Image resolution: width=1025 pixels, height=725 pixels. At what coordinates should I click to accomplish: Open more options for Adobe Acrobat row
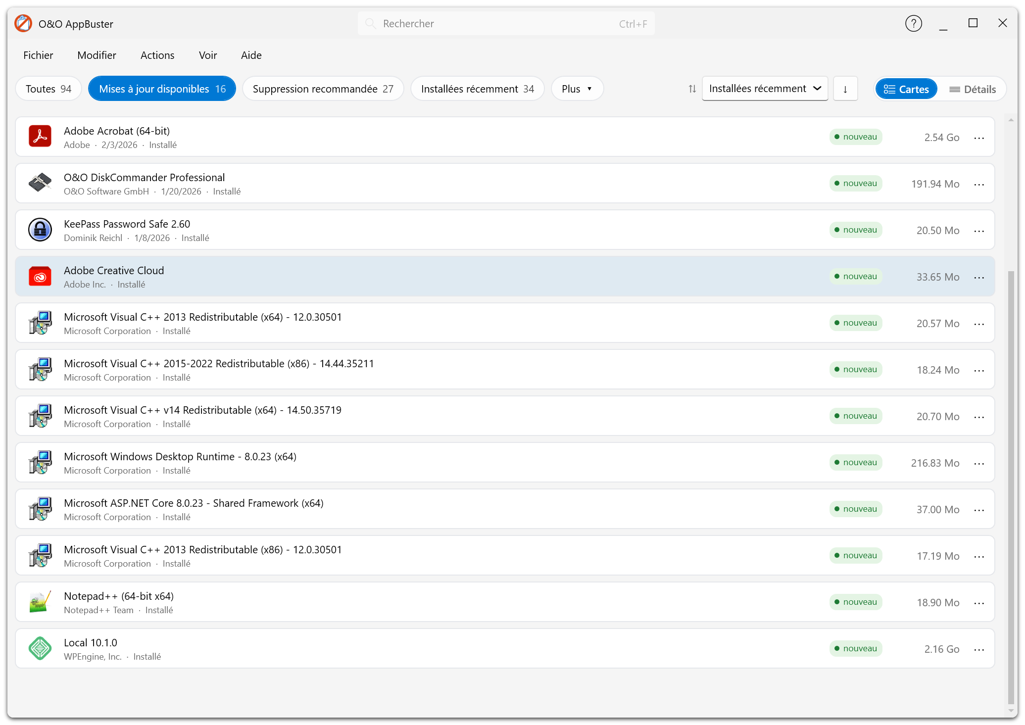(978, 138)
